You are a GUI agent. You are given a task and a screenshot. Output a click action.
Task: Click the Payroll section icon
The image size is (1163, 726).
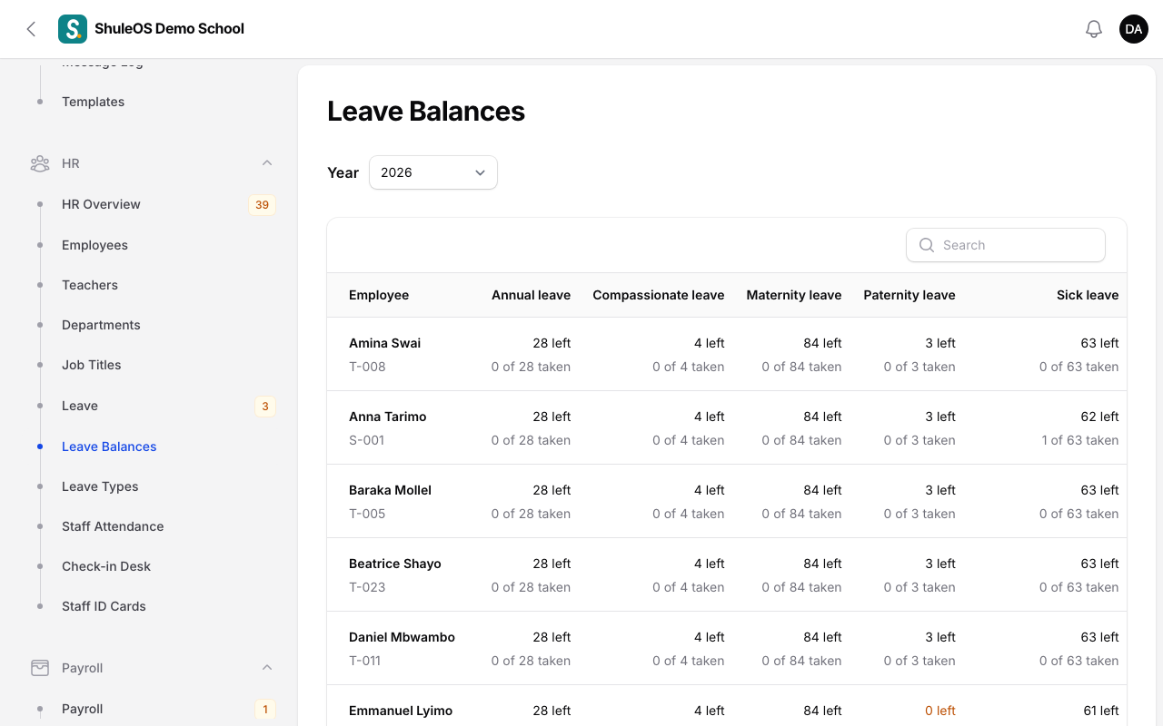[x=40, y=668]
